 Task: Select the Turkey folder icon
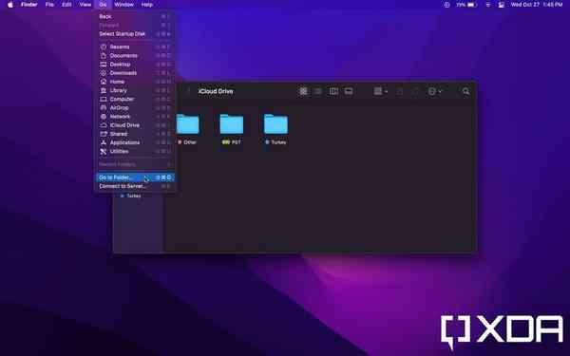click(275, 123)
